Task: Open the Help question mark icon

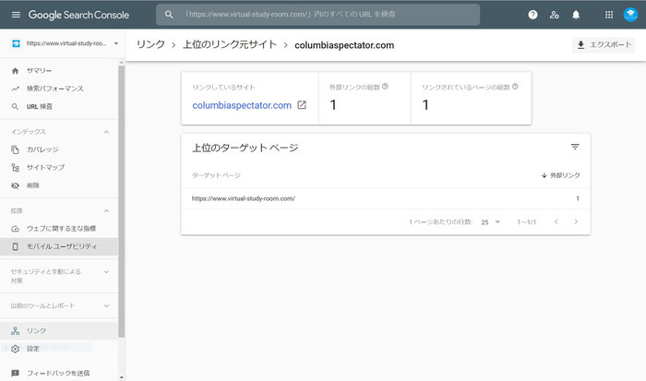Action: click(x=532, y=15)
